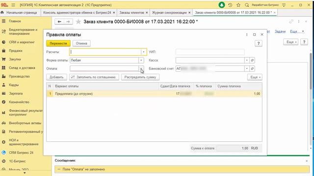Viewport: 314px width, 176px height.
Task: Add order to favorites star
Action: point(78,22)
